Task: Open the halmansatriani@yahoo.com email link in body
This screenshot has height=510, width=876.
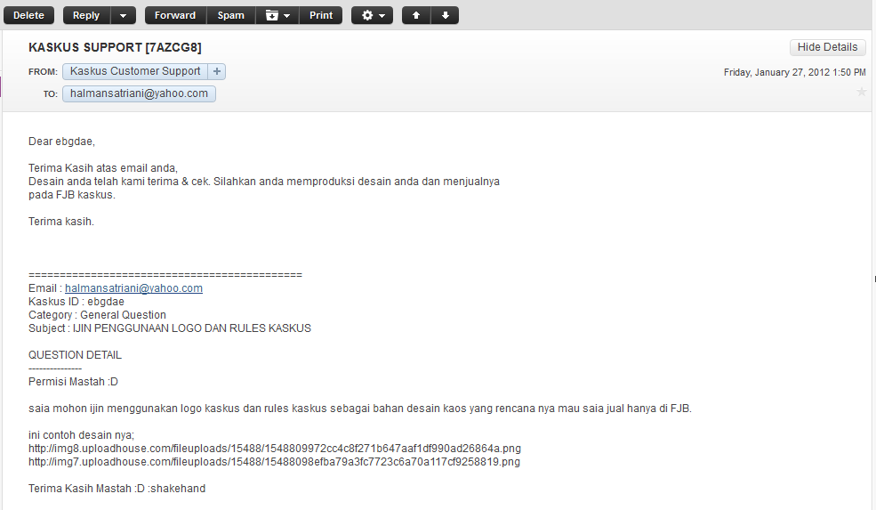Action: click(x=133, y=288)
